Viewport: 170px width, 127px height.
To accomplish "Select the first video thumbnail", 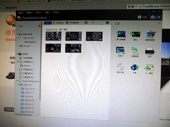I will click(x=54, y=36).
